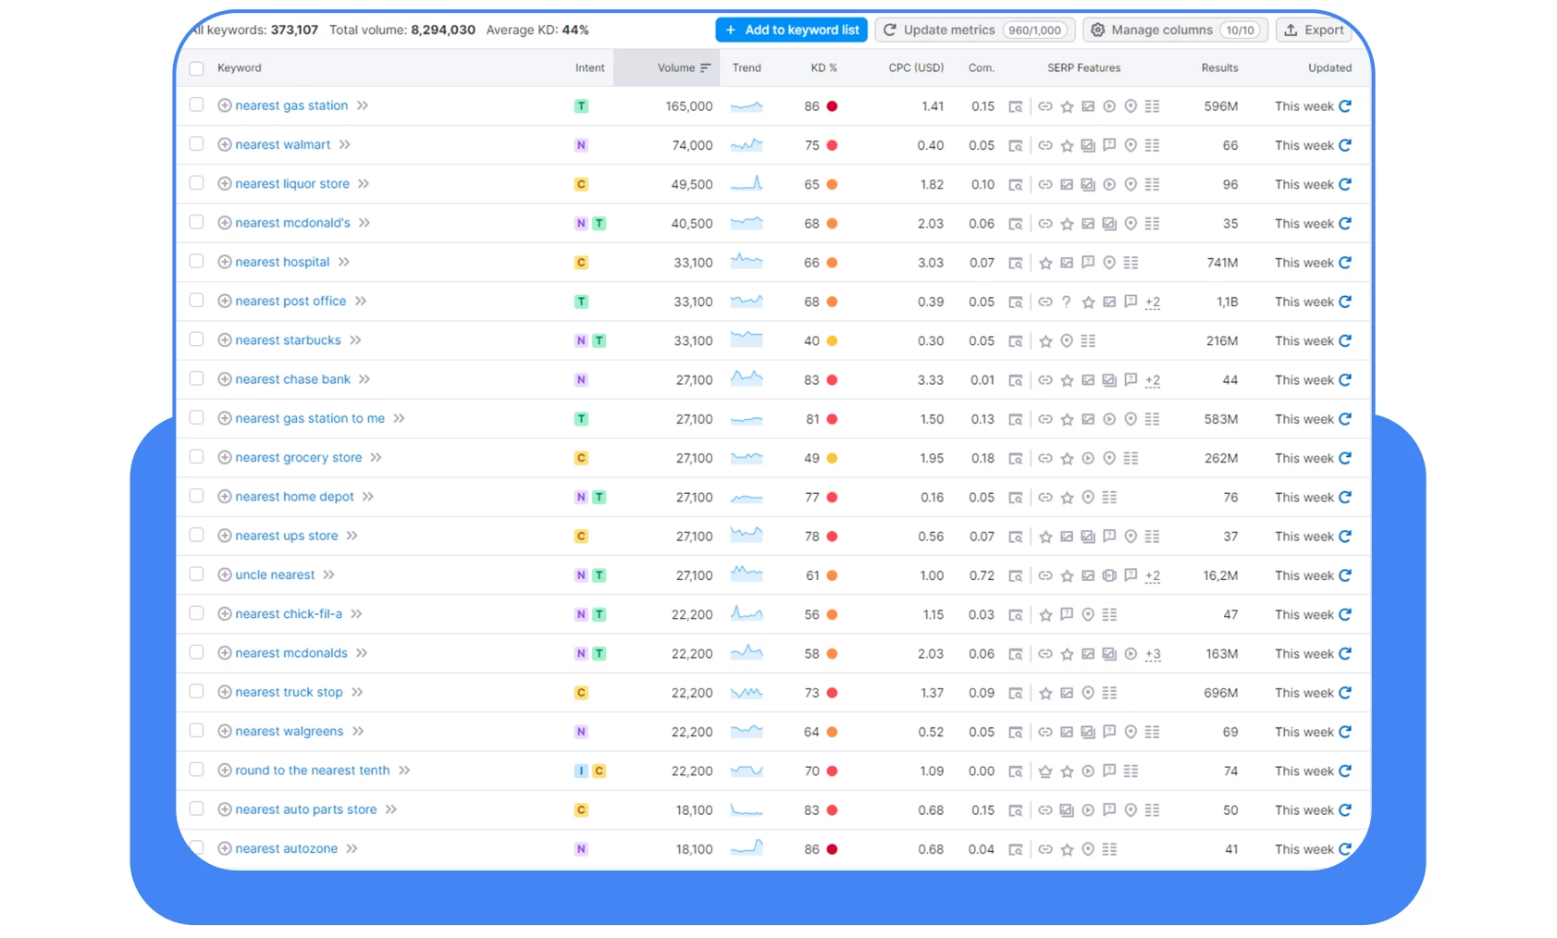Sort by Results column header

(x=1219, y=68)
